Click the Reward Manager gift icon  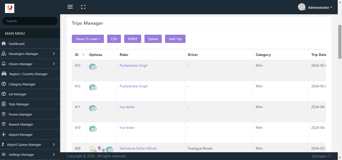tap(4, 124)
